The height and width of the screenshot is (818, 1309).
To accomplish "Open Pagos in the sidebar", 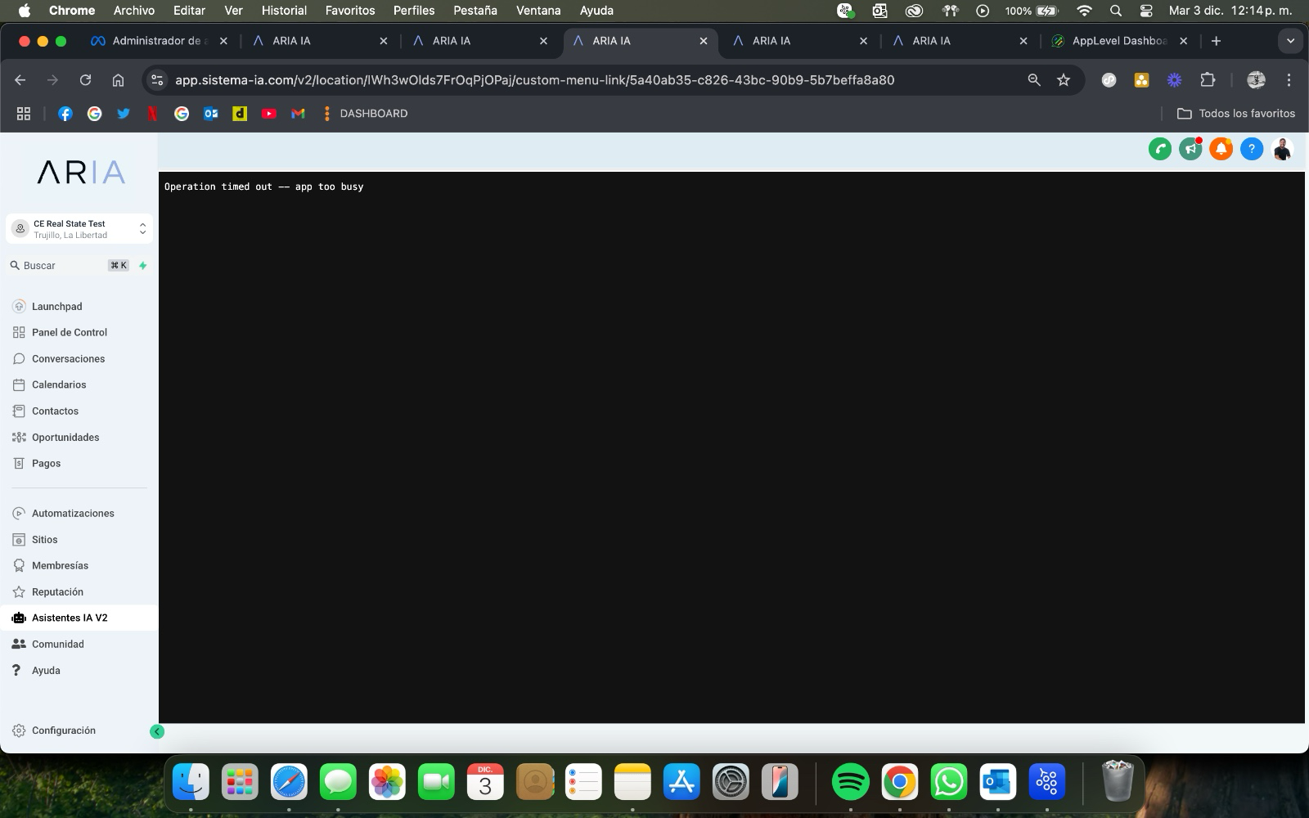I will pyautogui.click(x=46, y=463).
